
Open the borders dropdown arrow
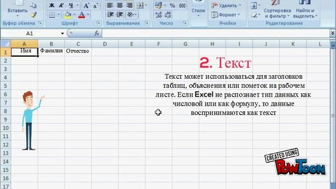(x=58, y=15)
